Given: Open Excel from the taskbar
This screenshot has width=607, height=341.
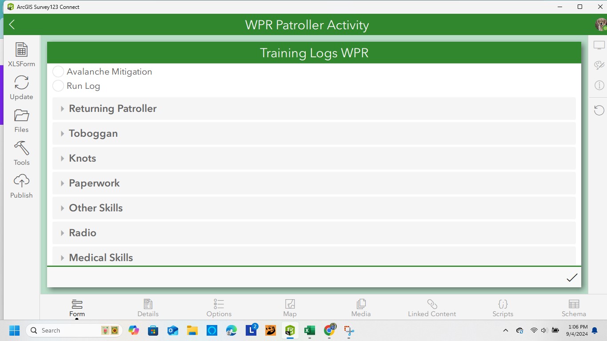Looking at the screenshot, I should [x=309, y=330].
